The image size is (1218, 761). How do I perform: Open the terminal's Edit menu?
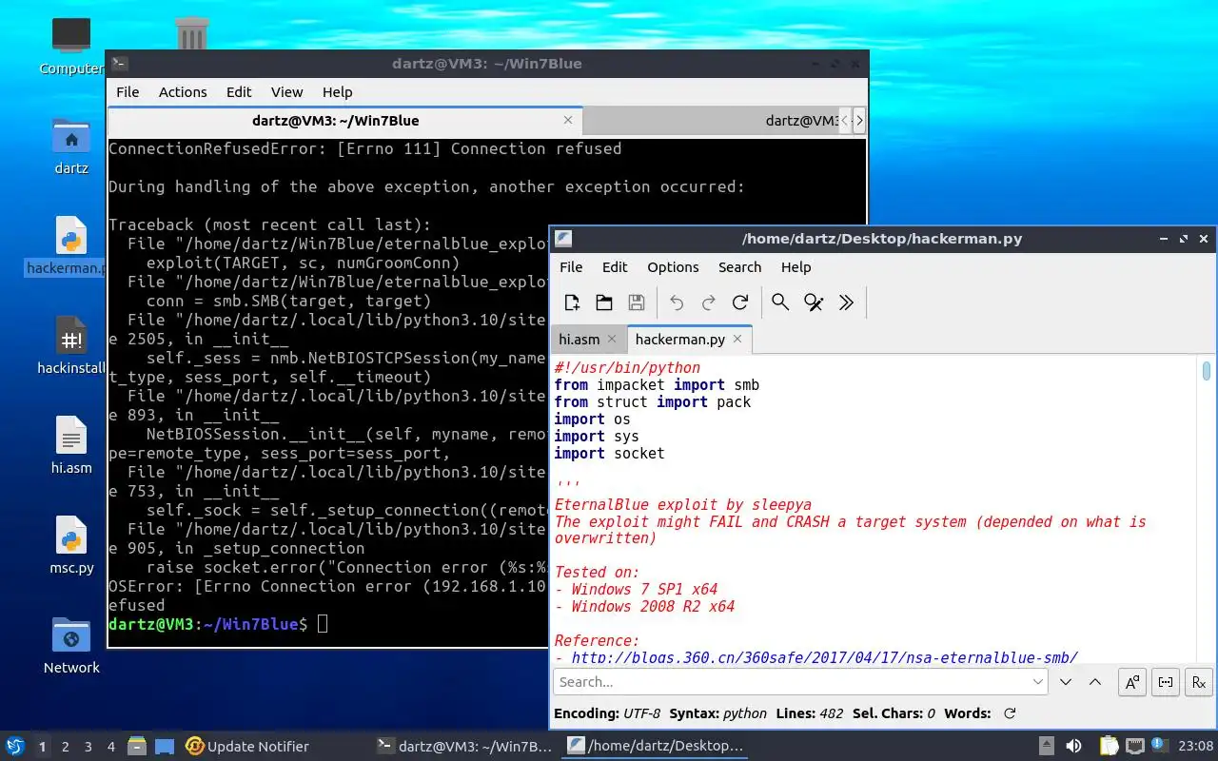[239, 92]
